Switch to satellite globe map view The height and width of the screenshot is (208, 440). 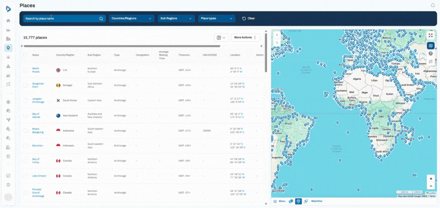pyautogui.click(x=431, y=53)
